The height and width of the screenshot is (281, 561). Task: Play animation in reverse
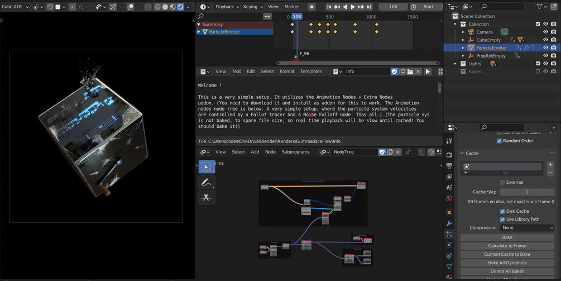(x=345, y=7)
